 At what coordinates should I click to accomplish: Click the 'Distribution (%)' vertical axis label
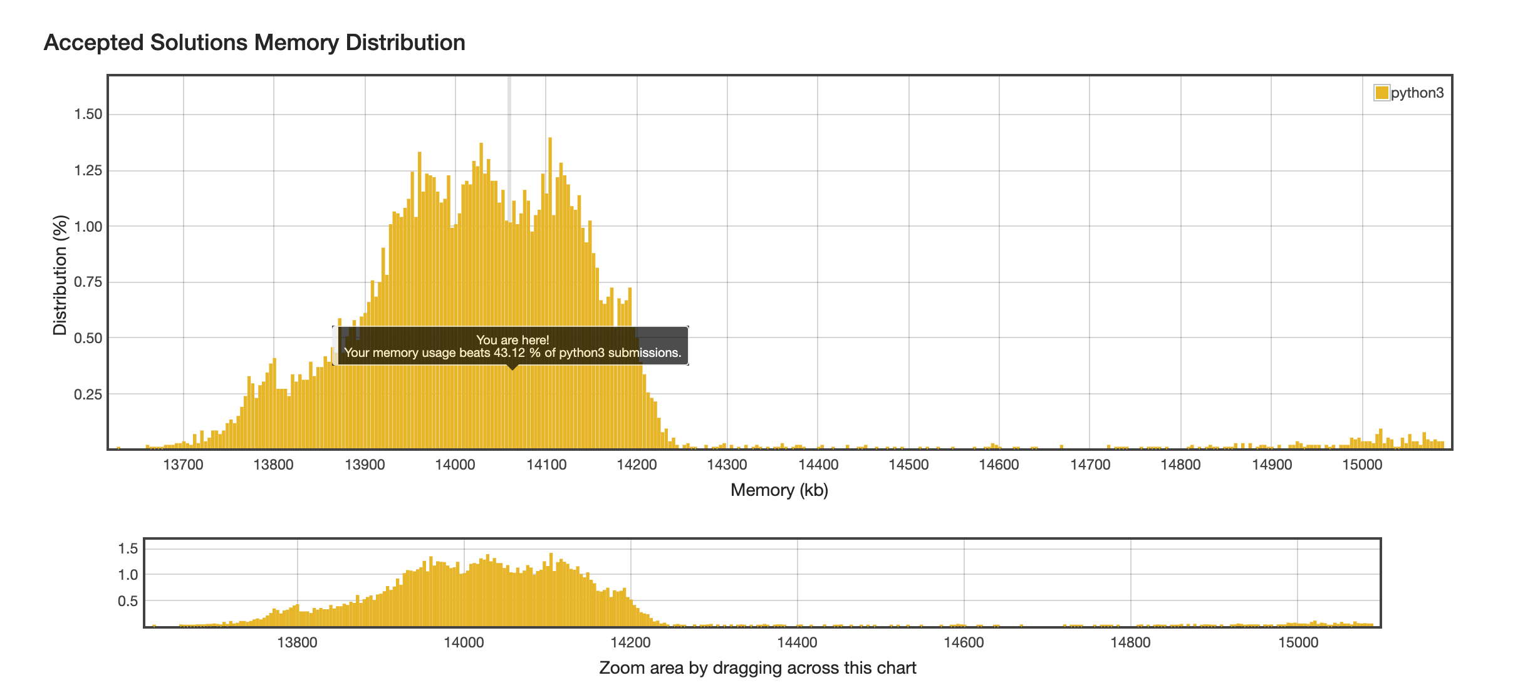click(60, 275)
